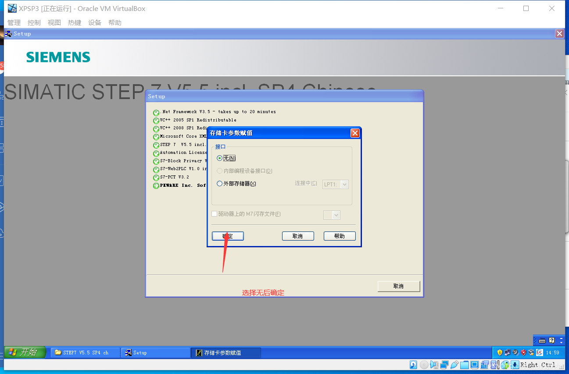The width and height of the screenshot is (569, 374).
Task: Click 取消 at bottom of Setup window
Action: tap(399, 286)
